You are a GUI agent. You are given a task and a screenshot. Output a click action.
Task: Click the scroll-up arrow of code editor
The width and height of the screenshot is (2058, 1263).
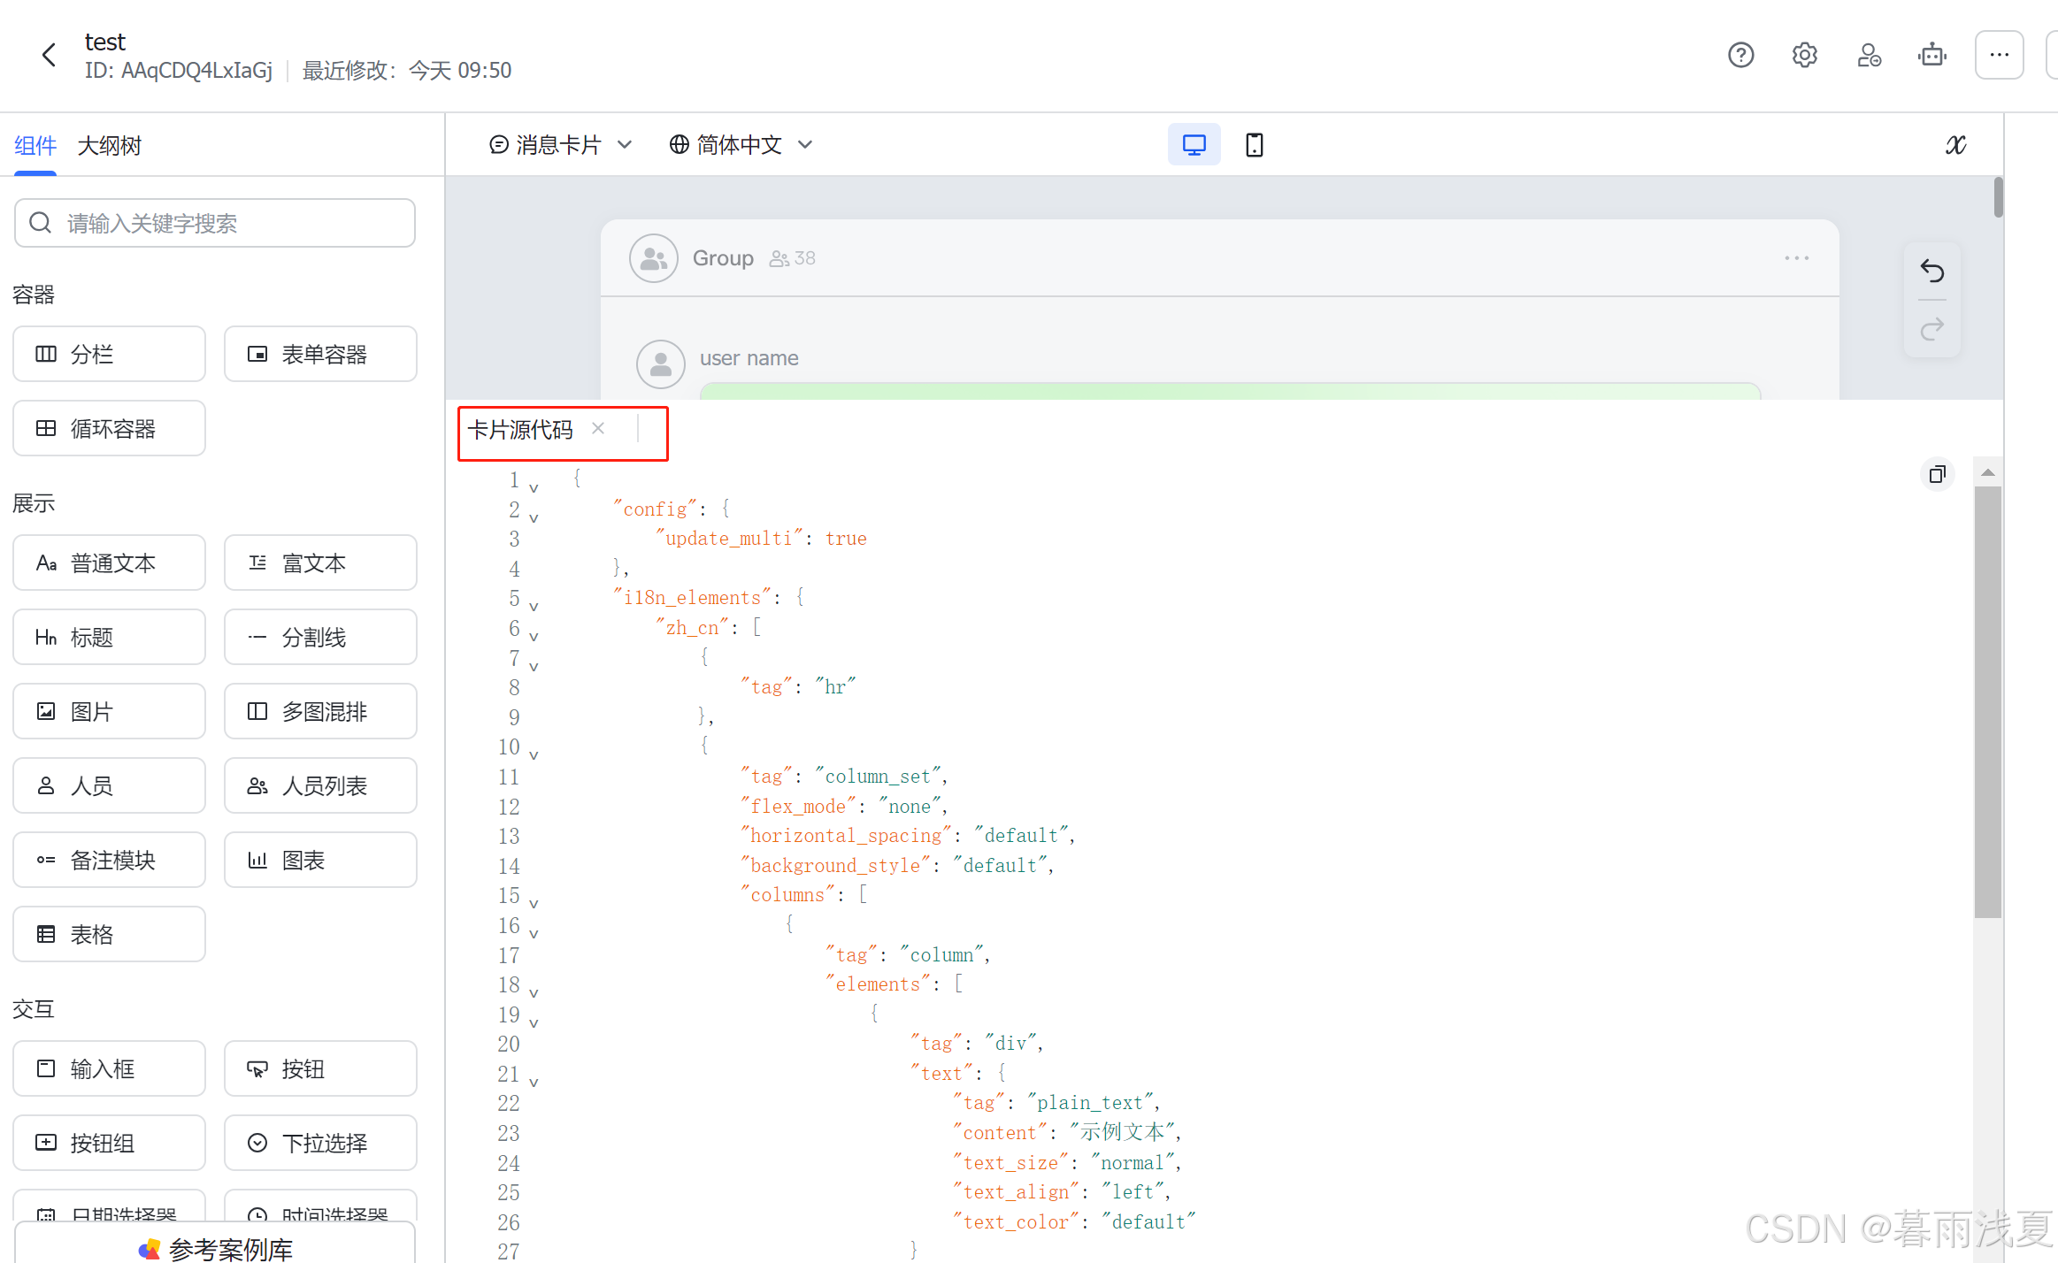tap(1987, 472)
